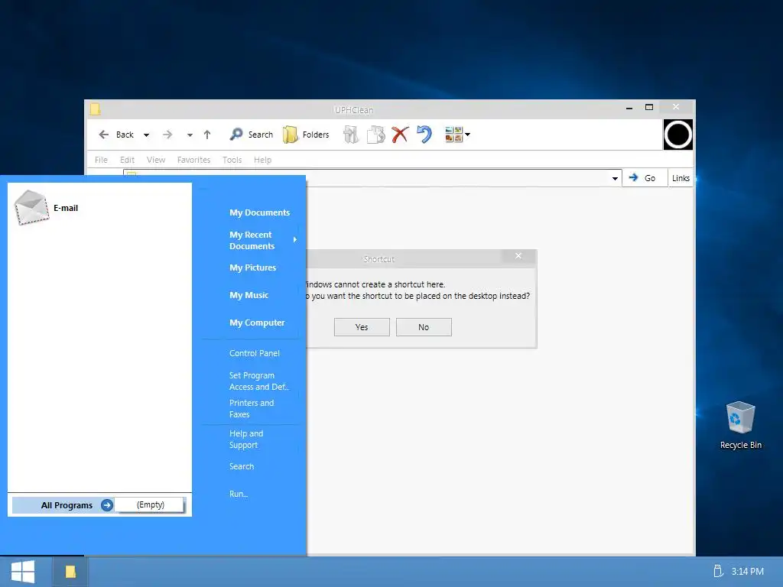The width and height of the screenshot is (783, 587).
Task: Open Set Program Access and Defaults
Action: pos(258,381)
